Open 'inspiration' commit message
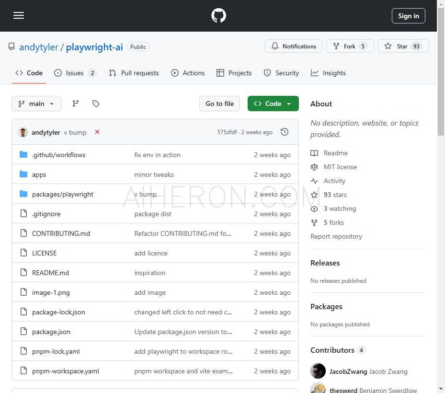Viewport: 445px width, 393px height. pyautogui.click(x=149, y=273)
